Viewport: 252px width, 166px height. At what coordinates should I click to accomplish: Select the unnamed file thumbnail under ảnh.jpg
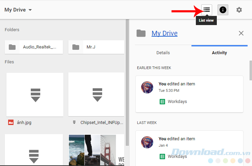pyautogui.click(x=34, y=150)
